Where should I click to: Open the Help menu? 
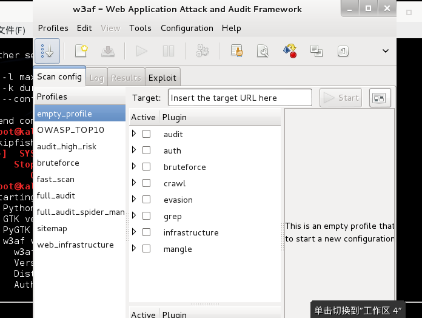click(x=232, y=28)
